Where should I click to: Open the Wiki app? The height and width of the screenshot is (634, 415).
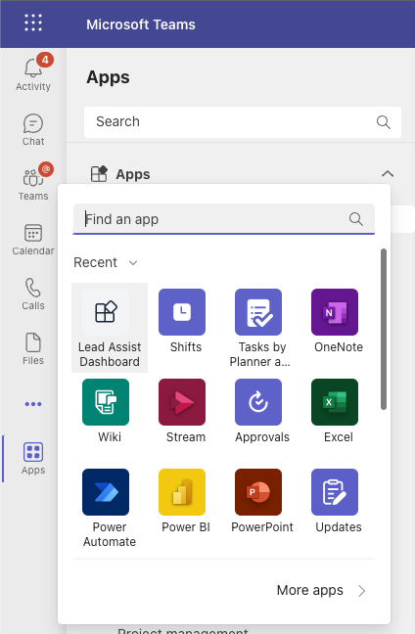[x=106, y=411]
